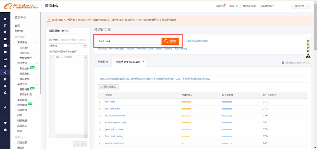Collapse the 常规营销 section
The image size is (317, 149).
36,42
